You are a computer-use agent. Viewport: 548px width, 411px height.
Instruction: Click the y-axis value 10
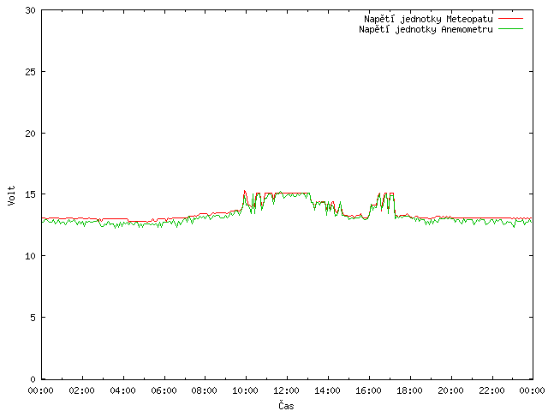coord(31,256)
